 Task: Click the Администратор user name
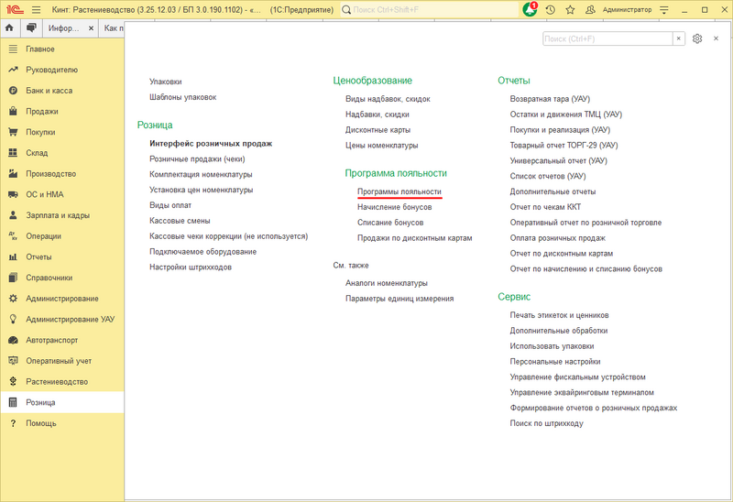[628, 9]
